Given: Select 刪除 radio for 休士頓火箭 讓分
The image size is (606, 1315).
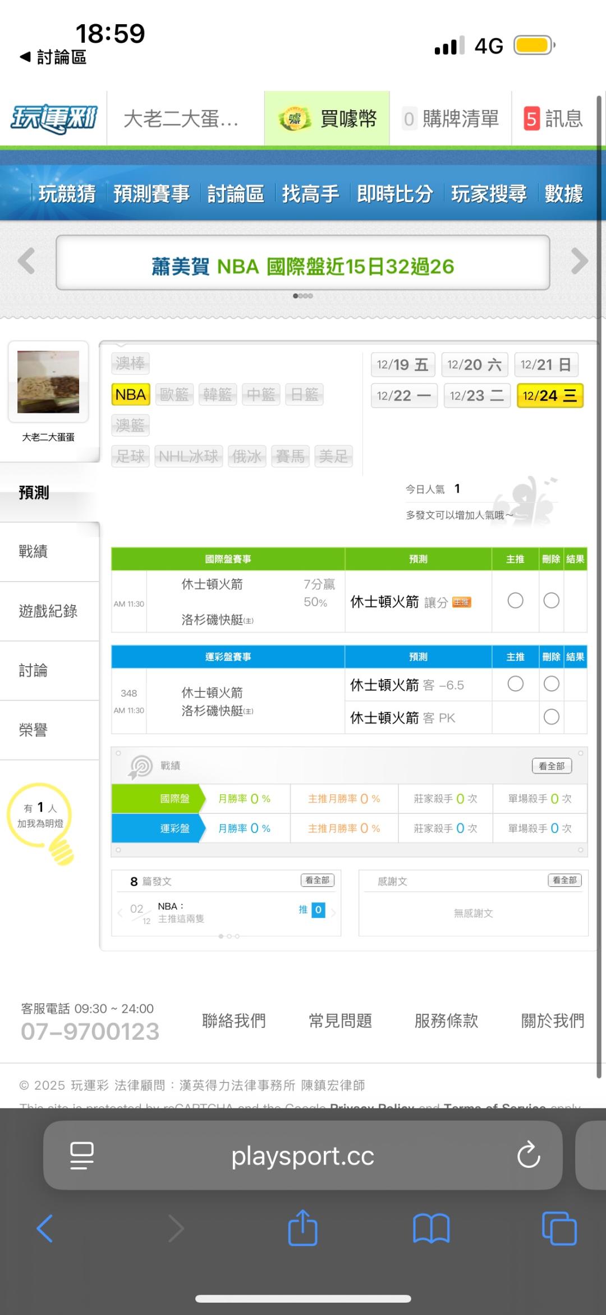Looking at the screenshot, I should point(552,600).
